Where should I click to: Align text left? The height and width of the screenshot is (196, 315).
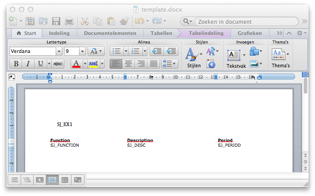pos(116,64)
